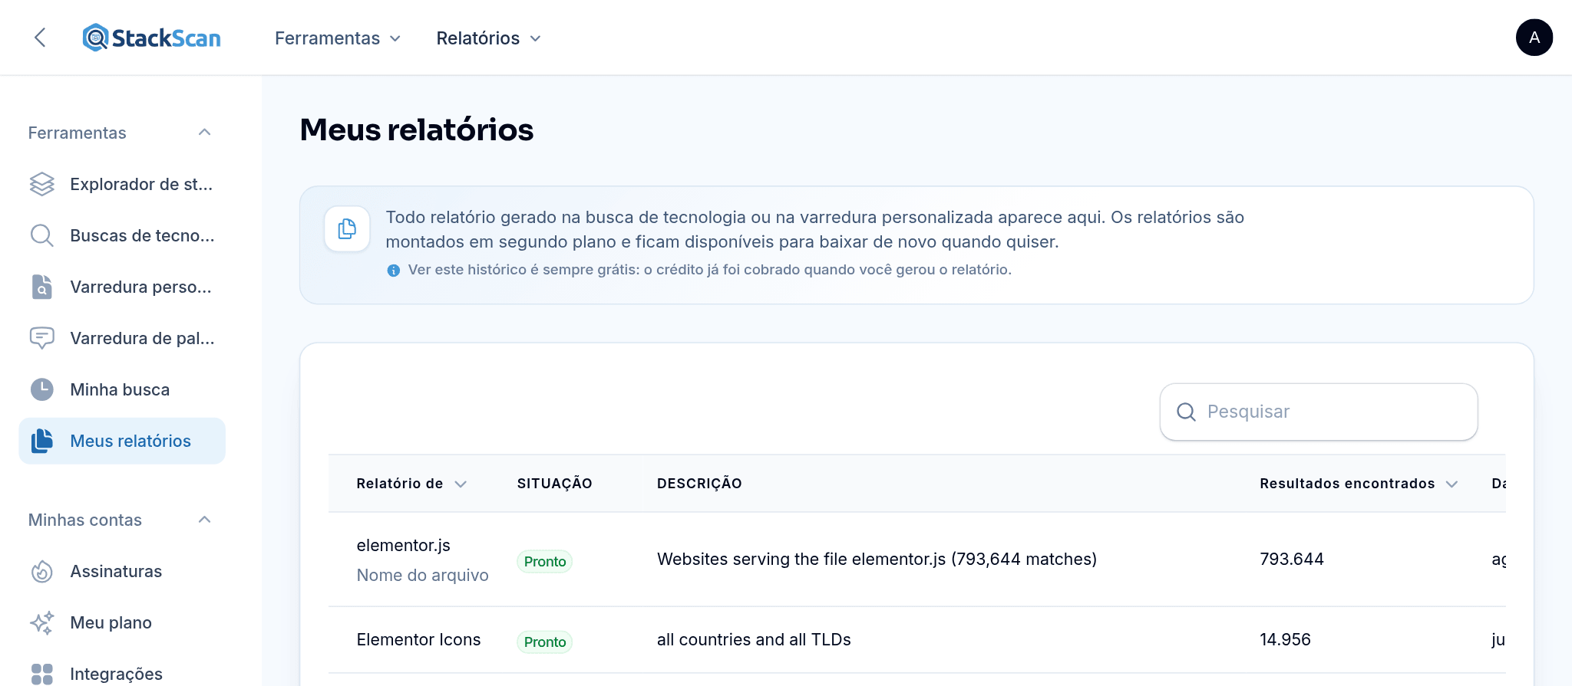1572x686 pixels.
Task: Click the Explorador de stack layers icon
Action: pos(42,184)
